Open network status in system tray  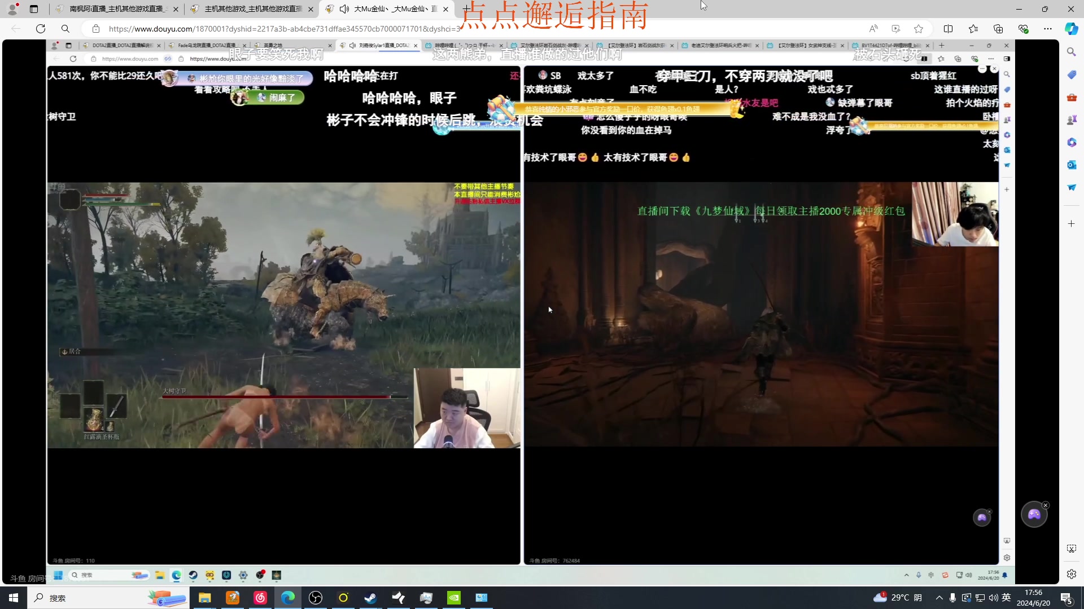pos(980,598)
